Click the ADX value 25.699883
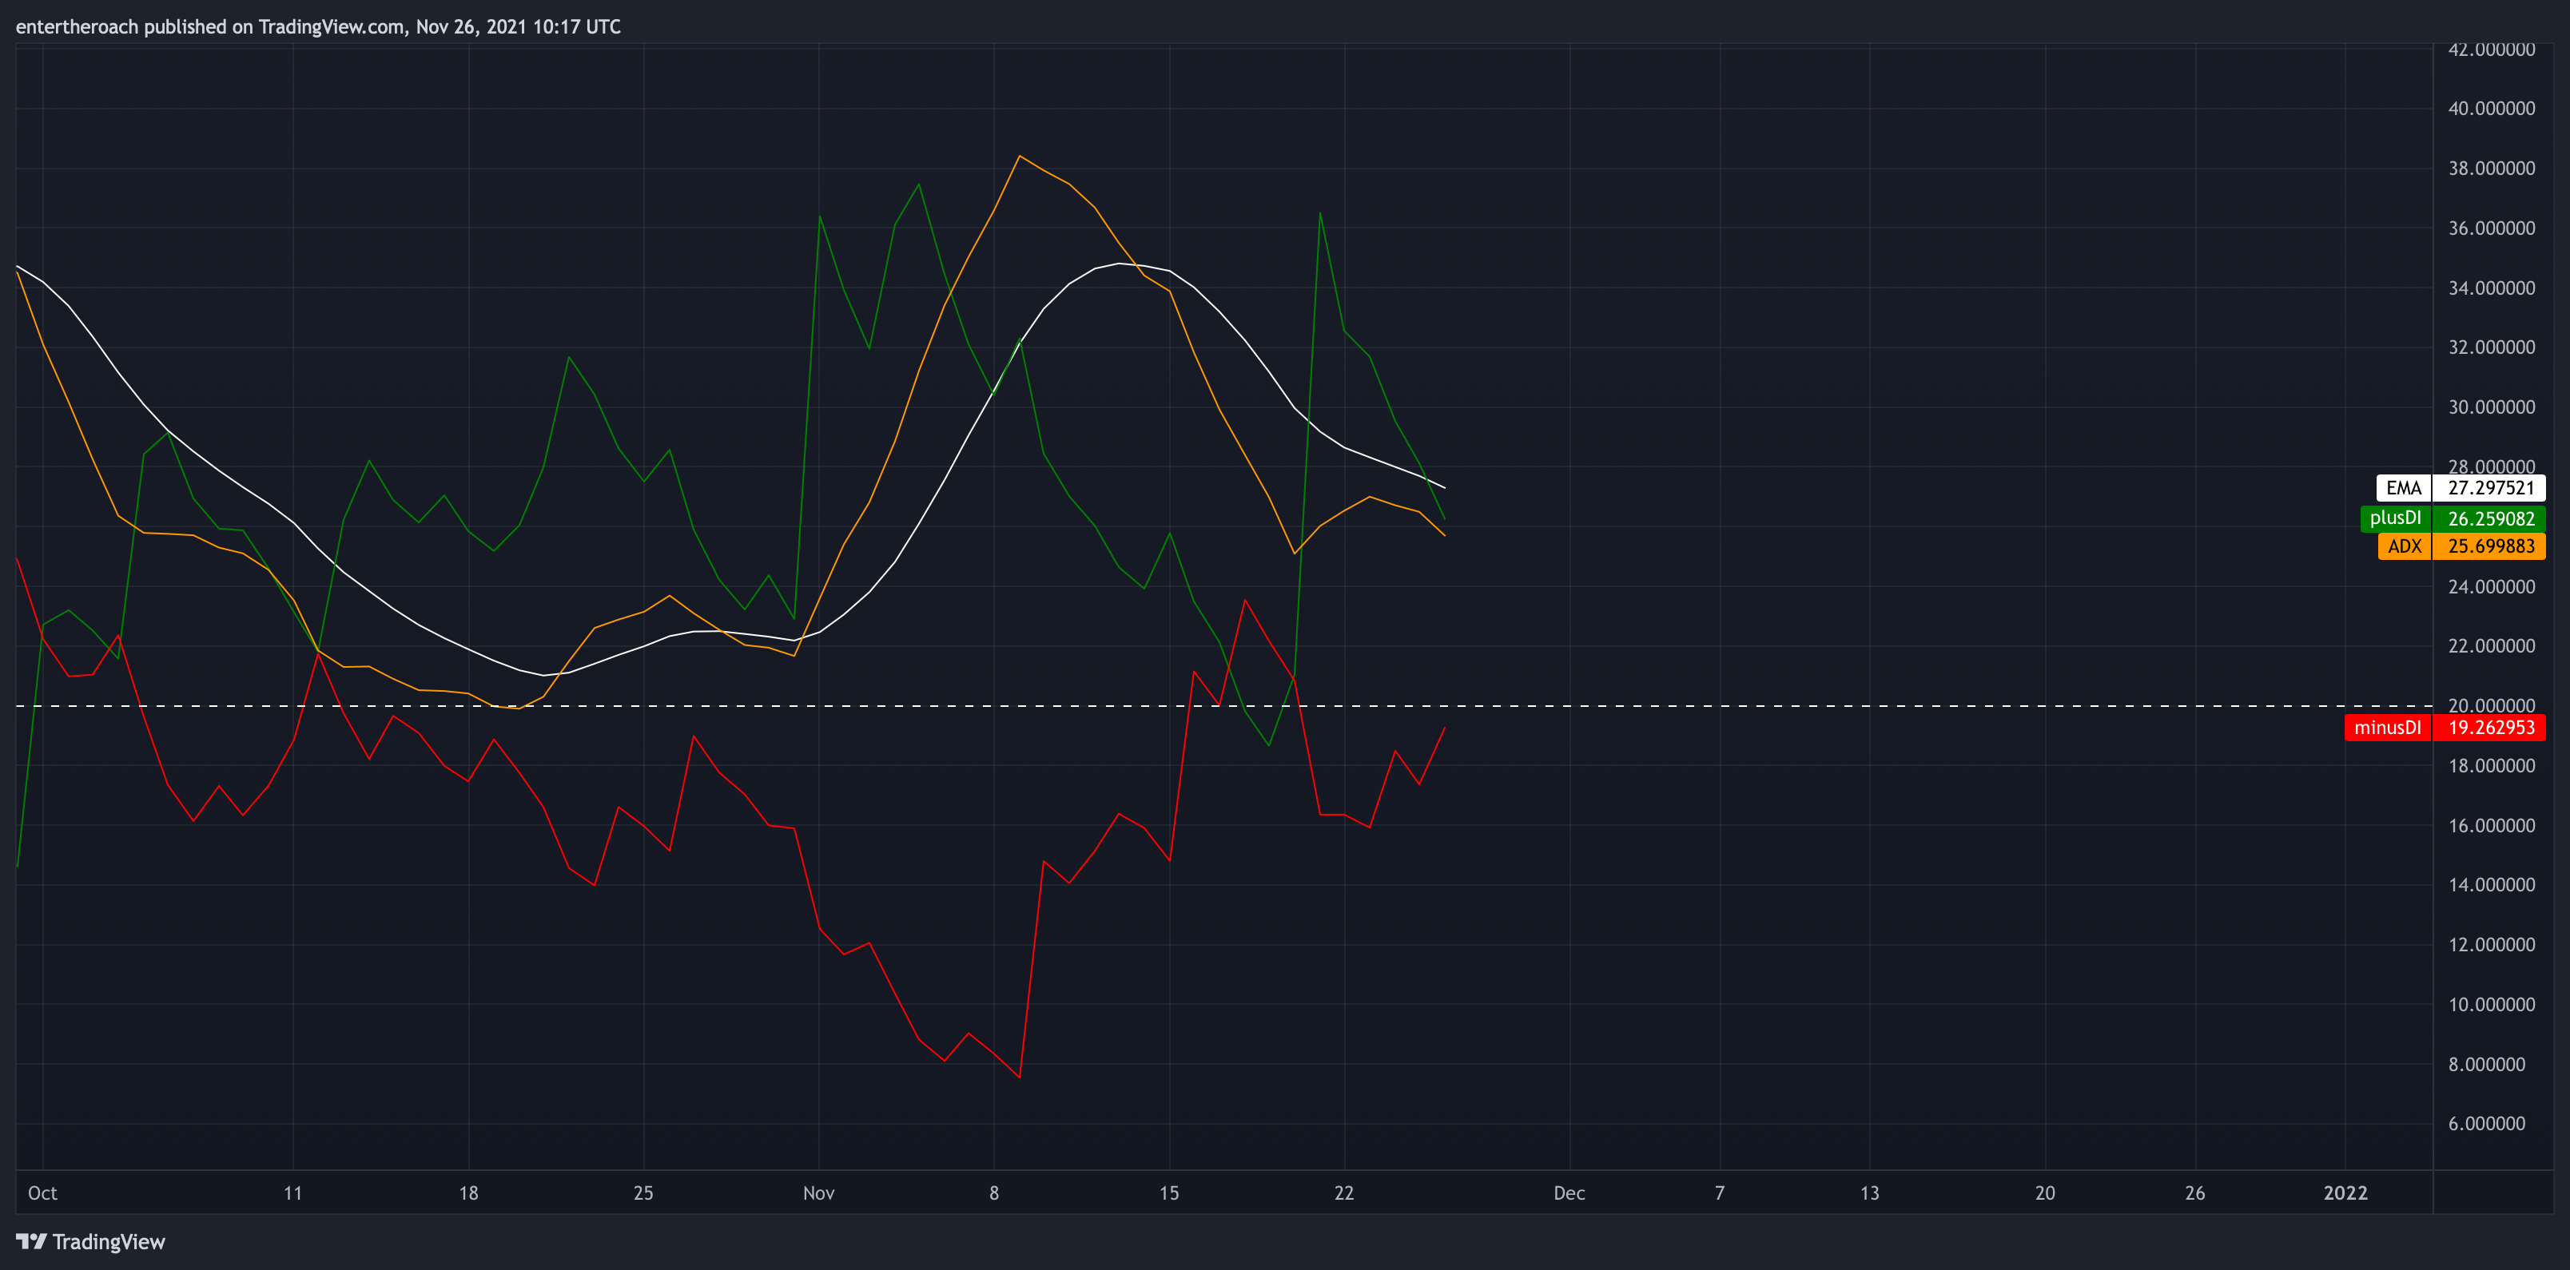The height and width of the screenshot is (1270, 2570). 2490,546
